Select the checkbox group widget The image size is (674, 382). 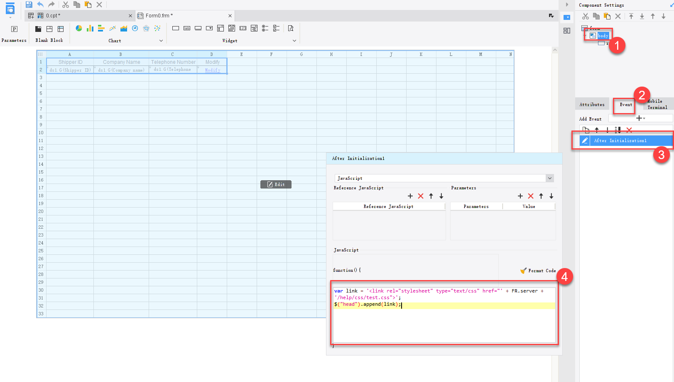(276, 28)
